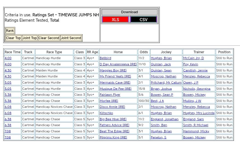Click the red XLS download button
Screen dimensions: 240x145
tap(115, 20)
